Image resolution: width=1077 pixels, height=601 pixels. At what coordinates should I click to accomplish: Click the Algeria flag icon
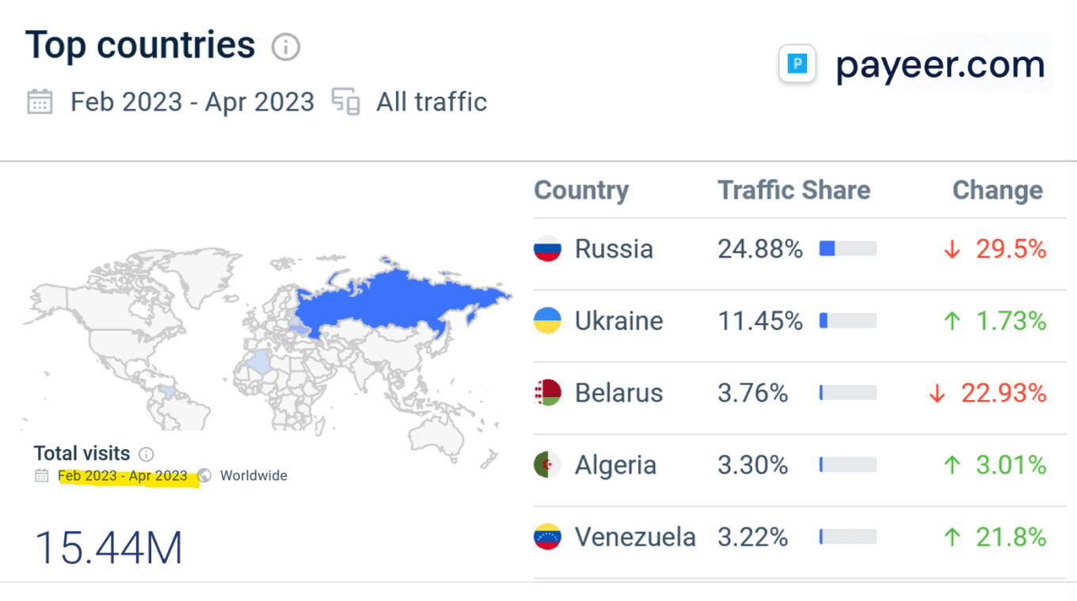(547, 465)
